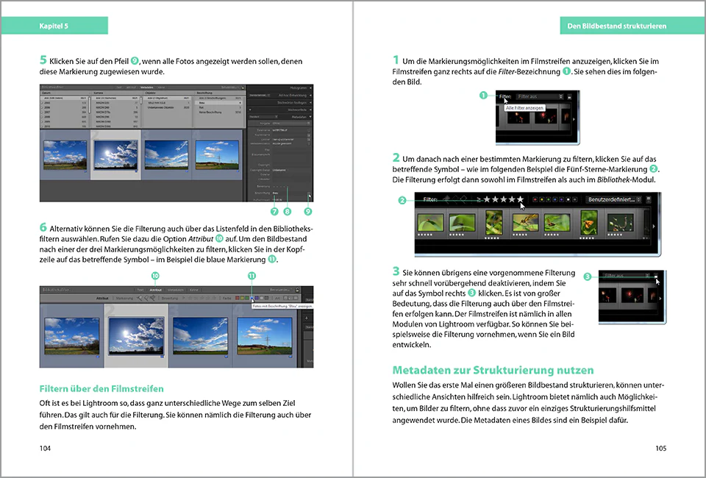Collapse the 'Metadaten' panel on the right
Image resolution: width=706 pixels, height=478 pixels.
point(300,117)
